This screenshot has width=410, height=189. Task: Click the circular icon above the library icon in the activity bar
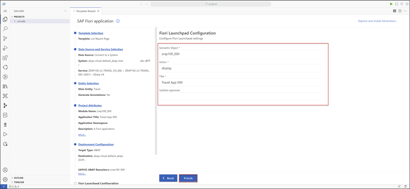pyautogui.click(x=5, y=77)
